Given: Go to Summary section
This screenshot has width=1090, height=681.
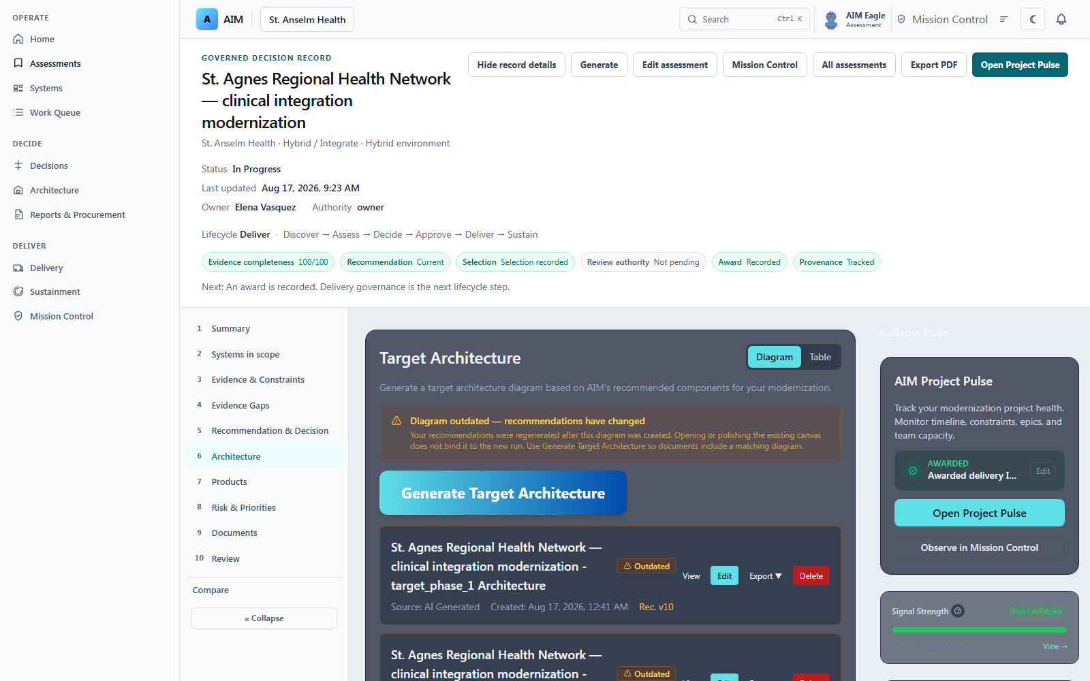Looking at the screenshot, I should (264, 328).
